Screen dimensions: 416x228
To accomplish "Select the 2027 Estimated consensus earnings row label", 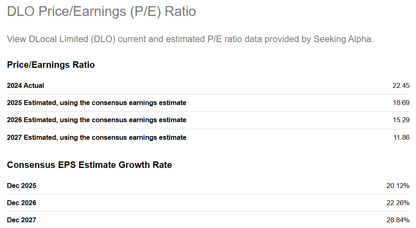I will coord(97,138).
